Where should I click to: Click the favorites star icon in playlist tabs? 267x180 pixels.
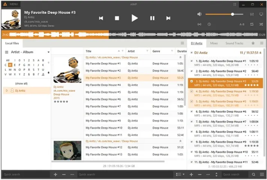[x=253, y=43]
